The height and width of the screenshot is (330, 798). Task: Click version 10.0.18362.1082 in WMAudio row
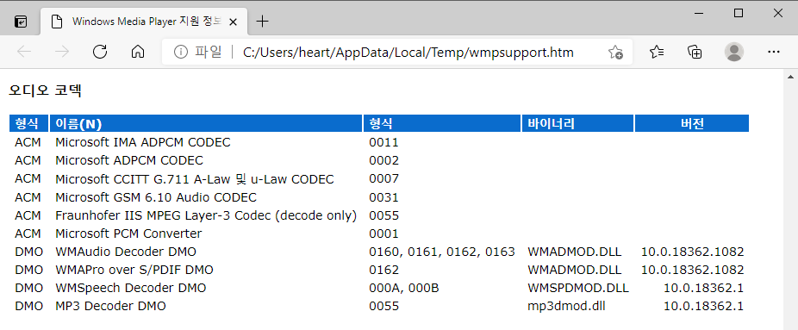pos(692,252)
